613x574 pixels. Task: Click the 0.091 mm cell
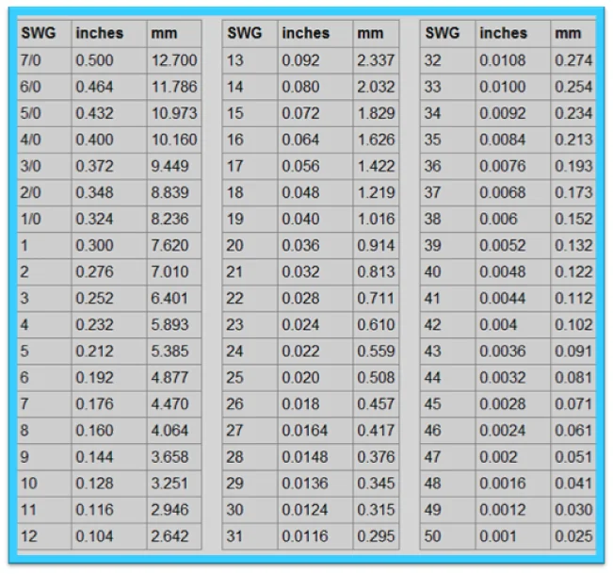point(573,352)
